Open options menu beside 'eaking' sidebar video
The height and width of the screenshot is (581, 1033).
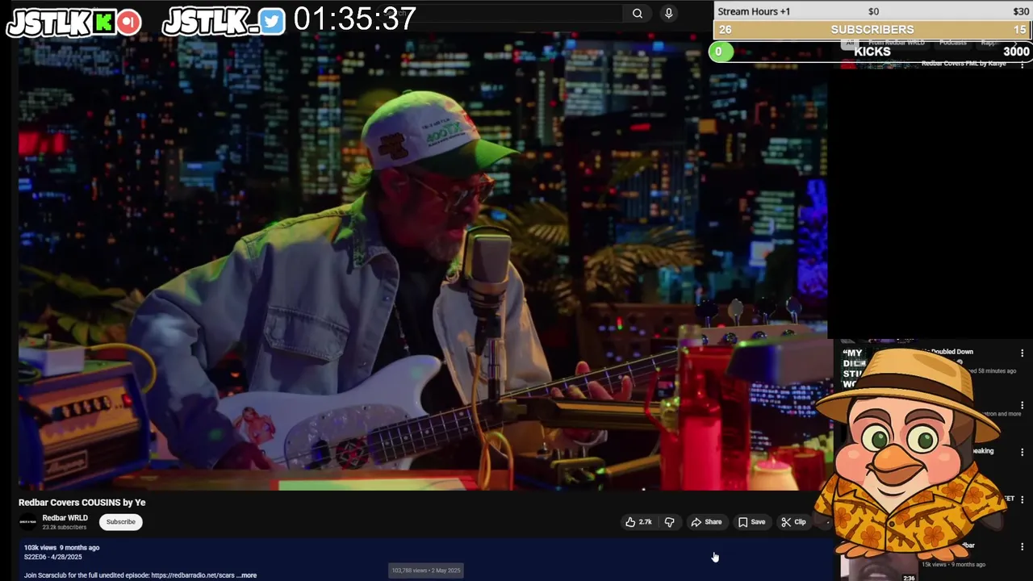coord(1022,452)
